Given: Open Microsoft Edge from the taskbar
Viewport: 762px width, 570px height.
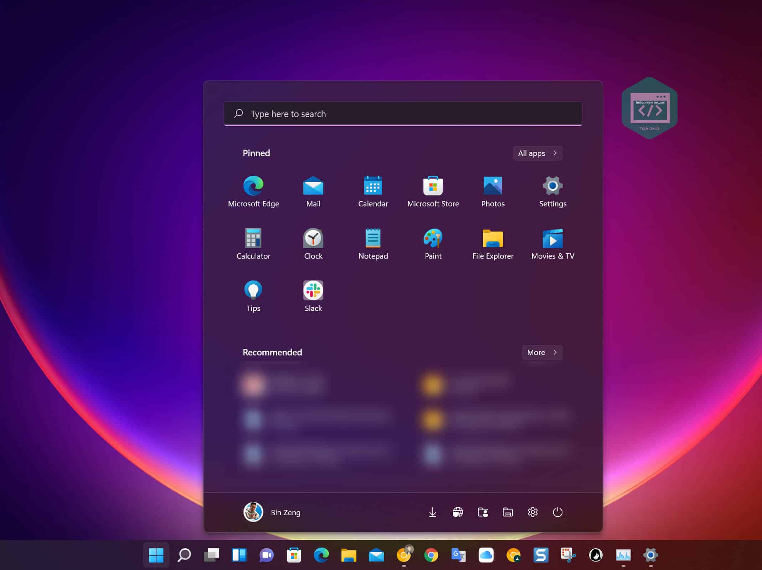Looking at the screenshot, I should pos(321,555).
